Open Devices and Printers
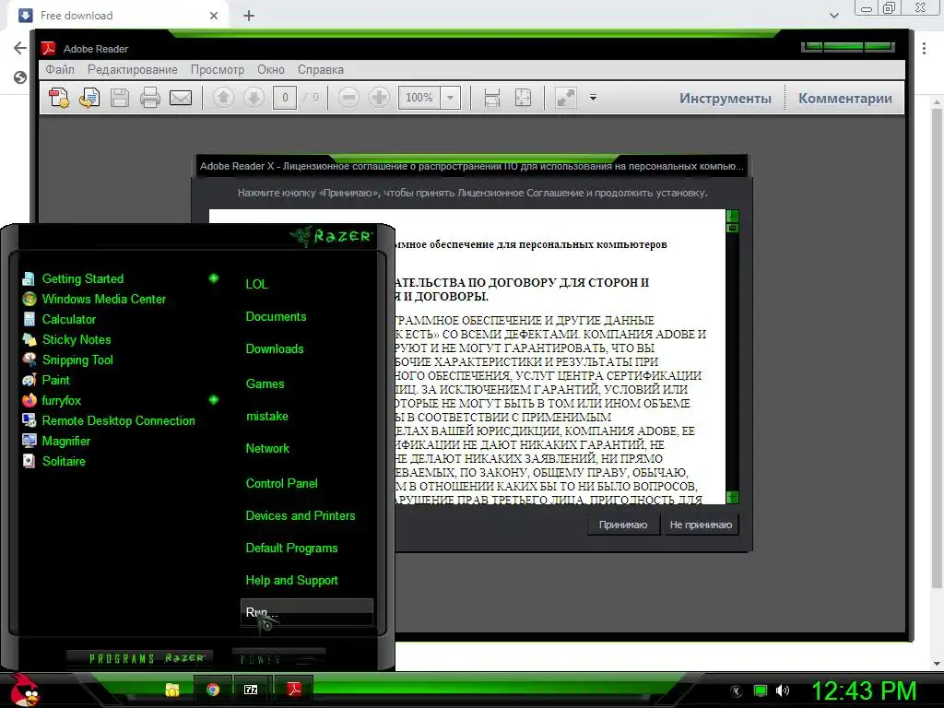The width and height of the screenshot is (944, 708). point(301,516)
